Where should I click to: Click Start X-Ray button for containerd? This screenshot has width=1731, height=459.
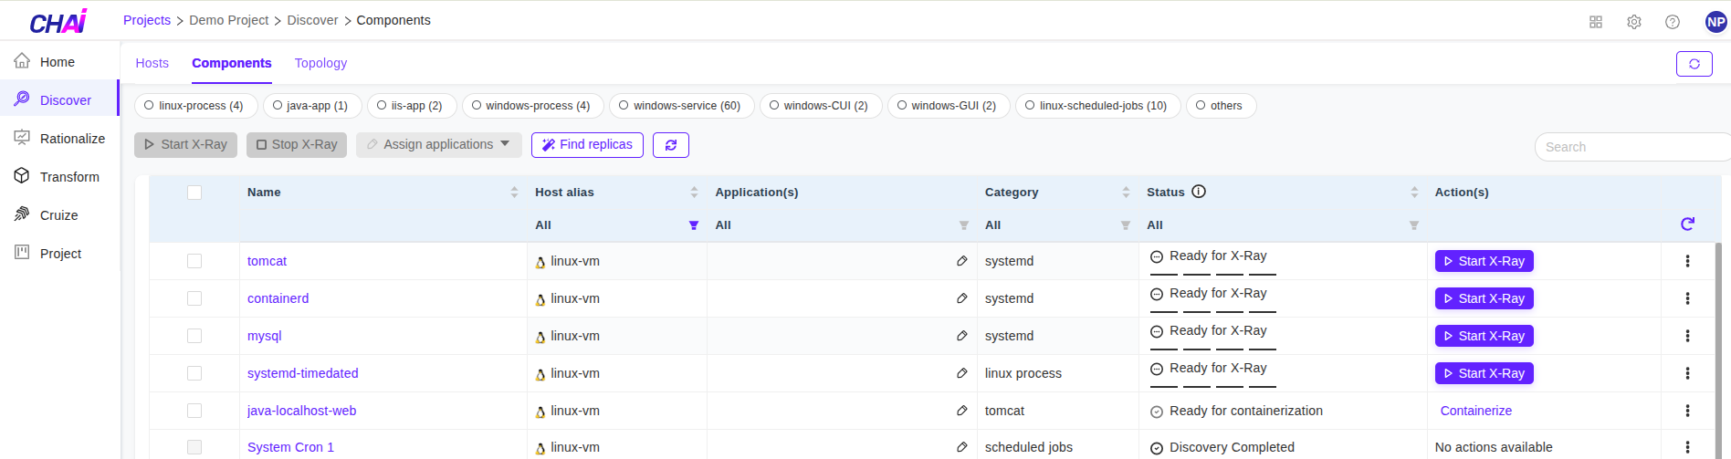point(1484,298)
